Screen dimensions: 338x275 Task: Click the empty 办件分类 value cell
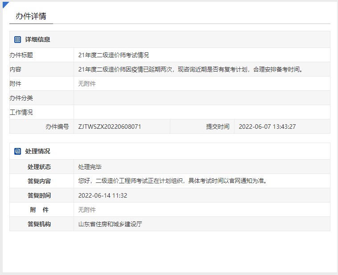[x=202, y=98]
